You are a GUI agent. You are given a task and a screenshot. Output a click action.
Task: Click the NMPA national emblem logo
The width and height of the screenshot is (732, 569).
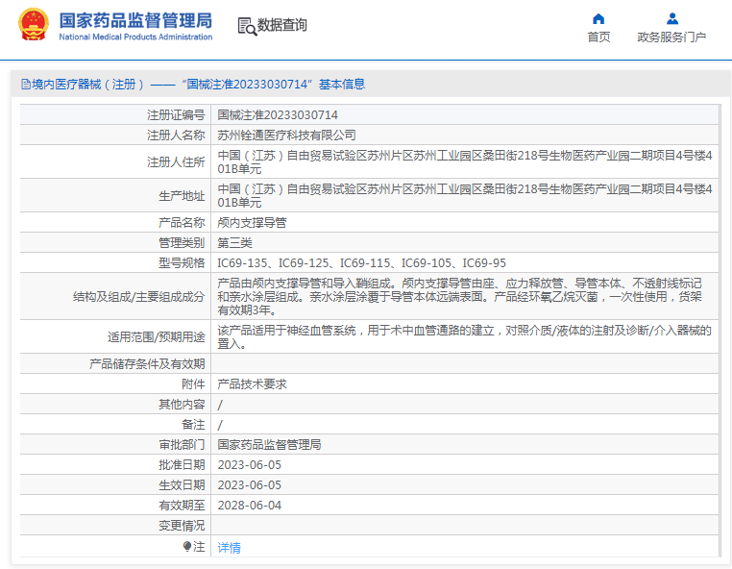point(34,24)
